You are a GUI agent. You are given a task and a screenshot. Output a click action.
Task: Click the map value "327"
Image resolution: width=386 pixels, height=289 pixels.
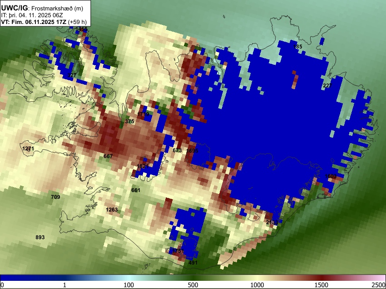pyautogui.click(x=72, y=75)
